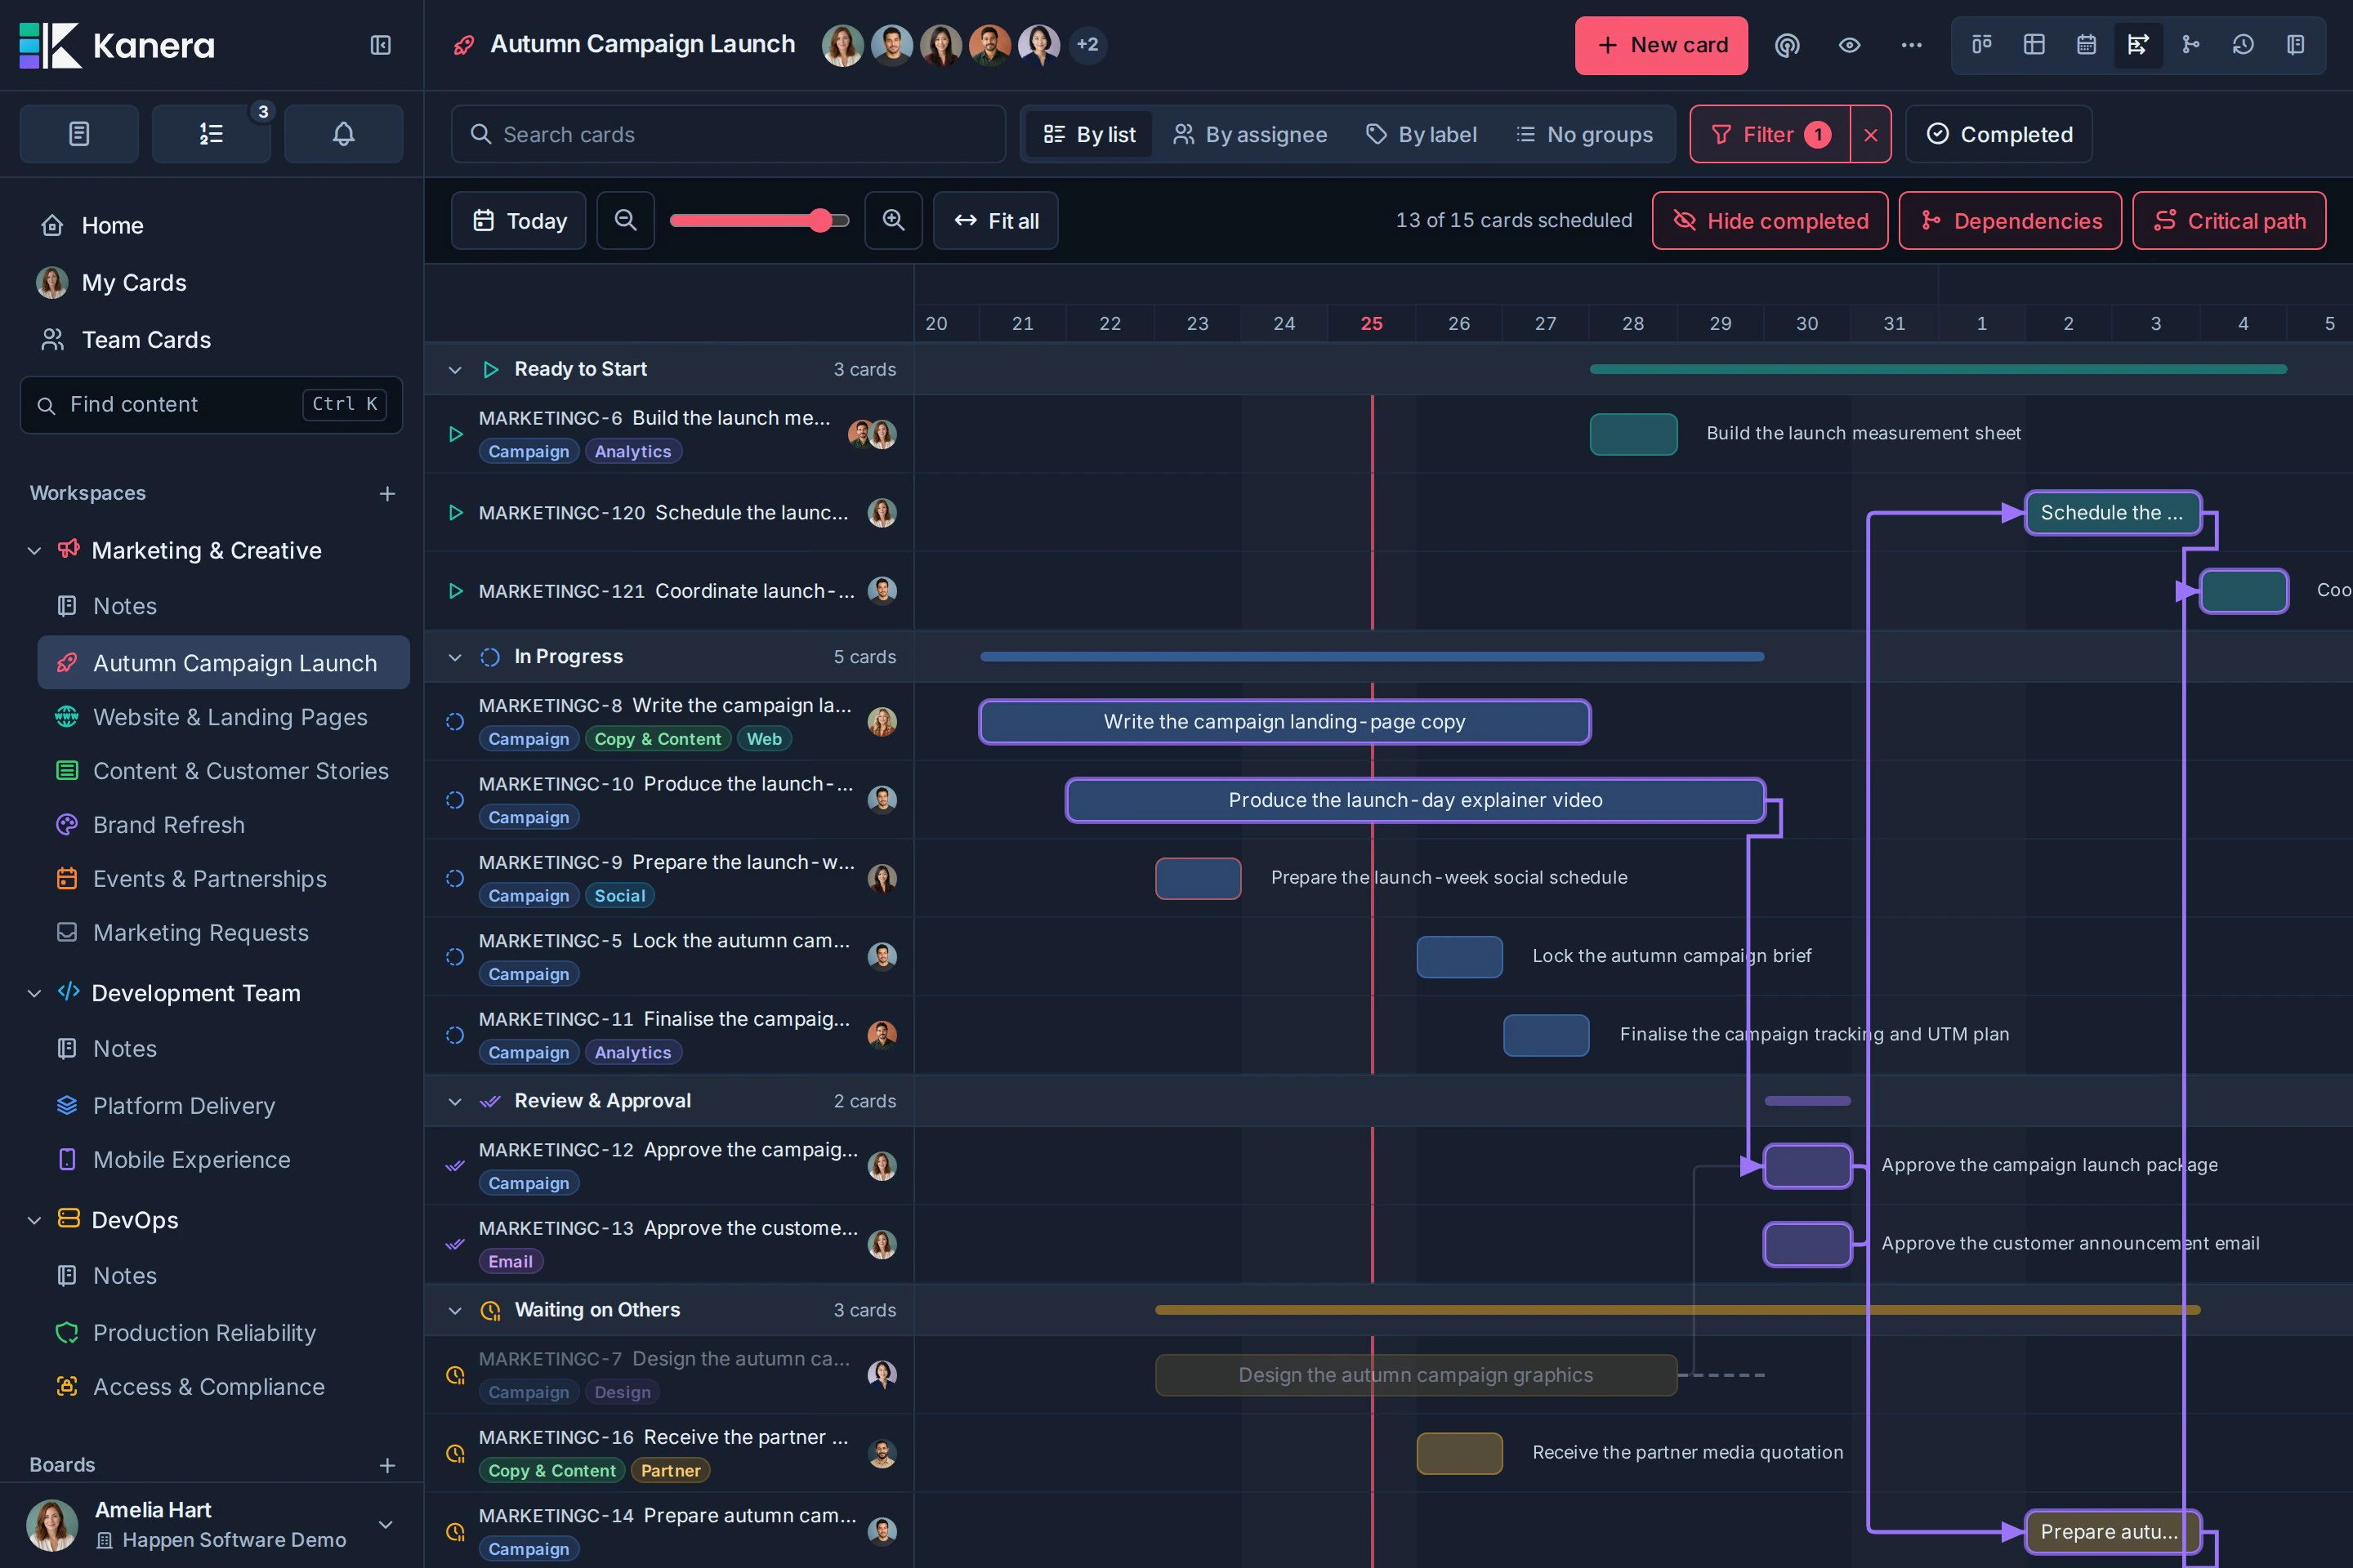Switch to the branch dependency view icon

[2191, 45]
